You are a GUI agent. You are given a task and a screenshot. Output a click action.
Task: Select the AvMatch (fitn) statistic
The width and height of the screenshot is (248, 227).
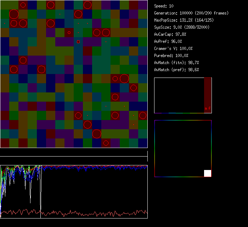click(176, 63)
